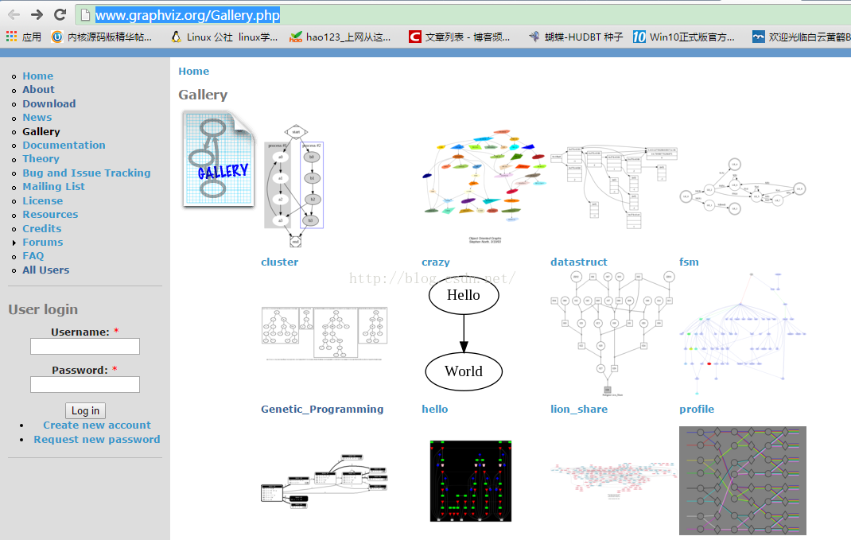
Task: Click the browser forward arrow
Action: (x=37, y=14)
